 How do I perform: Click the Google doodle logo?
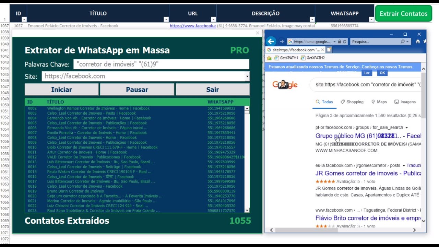[285, 85]
